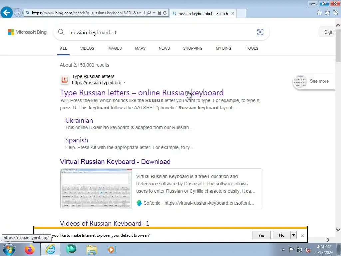Open Windows Explorer folder from taskbar
341x256 pixels.
[92, 249]
